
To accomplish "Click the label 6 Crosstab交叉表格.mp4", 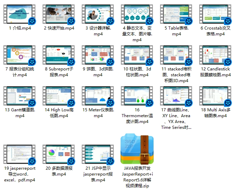I will coord(215,31).
